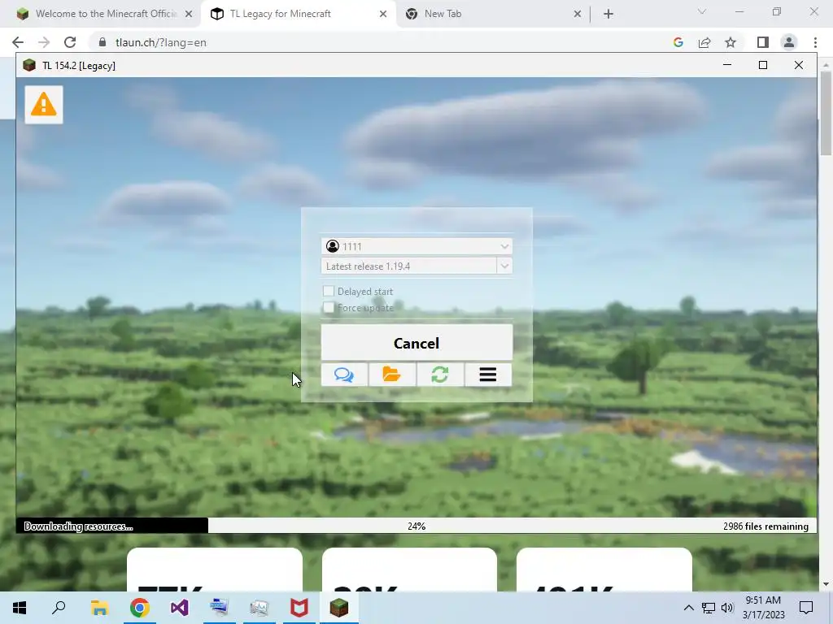Close the New Tab tab
The height and width of the screenshot is (624, 833).
tap(578, 14)
